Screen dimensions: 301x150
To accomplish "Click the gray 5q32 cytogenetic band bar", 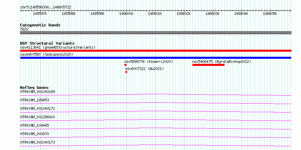I will point(156,33).
